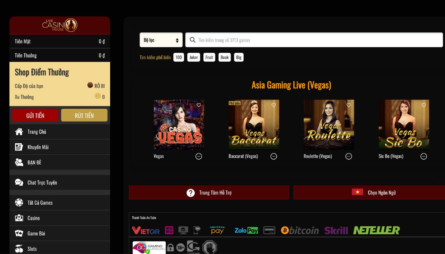Screen dimensions: 445x254
Task: Toggle the heart on Baccarat (Vegas)
Action: point(274,105)
